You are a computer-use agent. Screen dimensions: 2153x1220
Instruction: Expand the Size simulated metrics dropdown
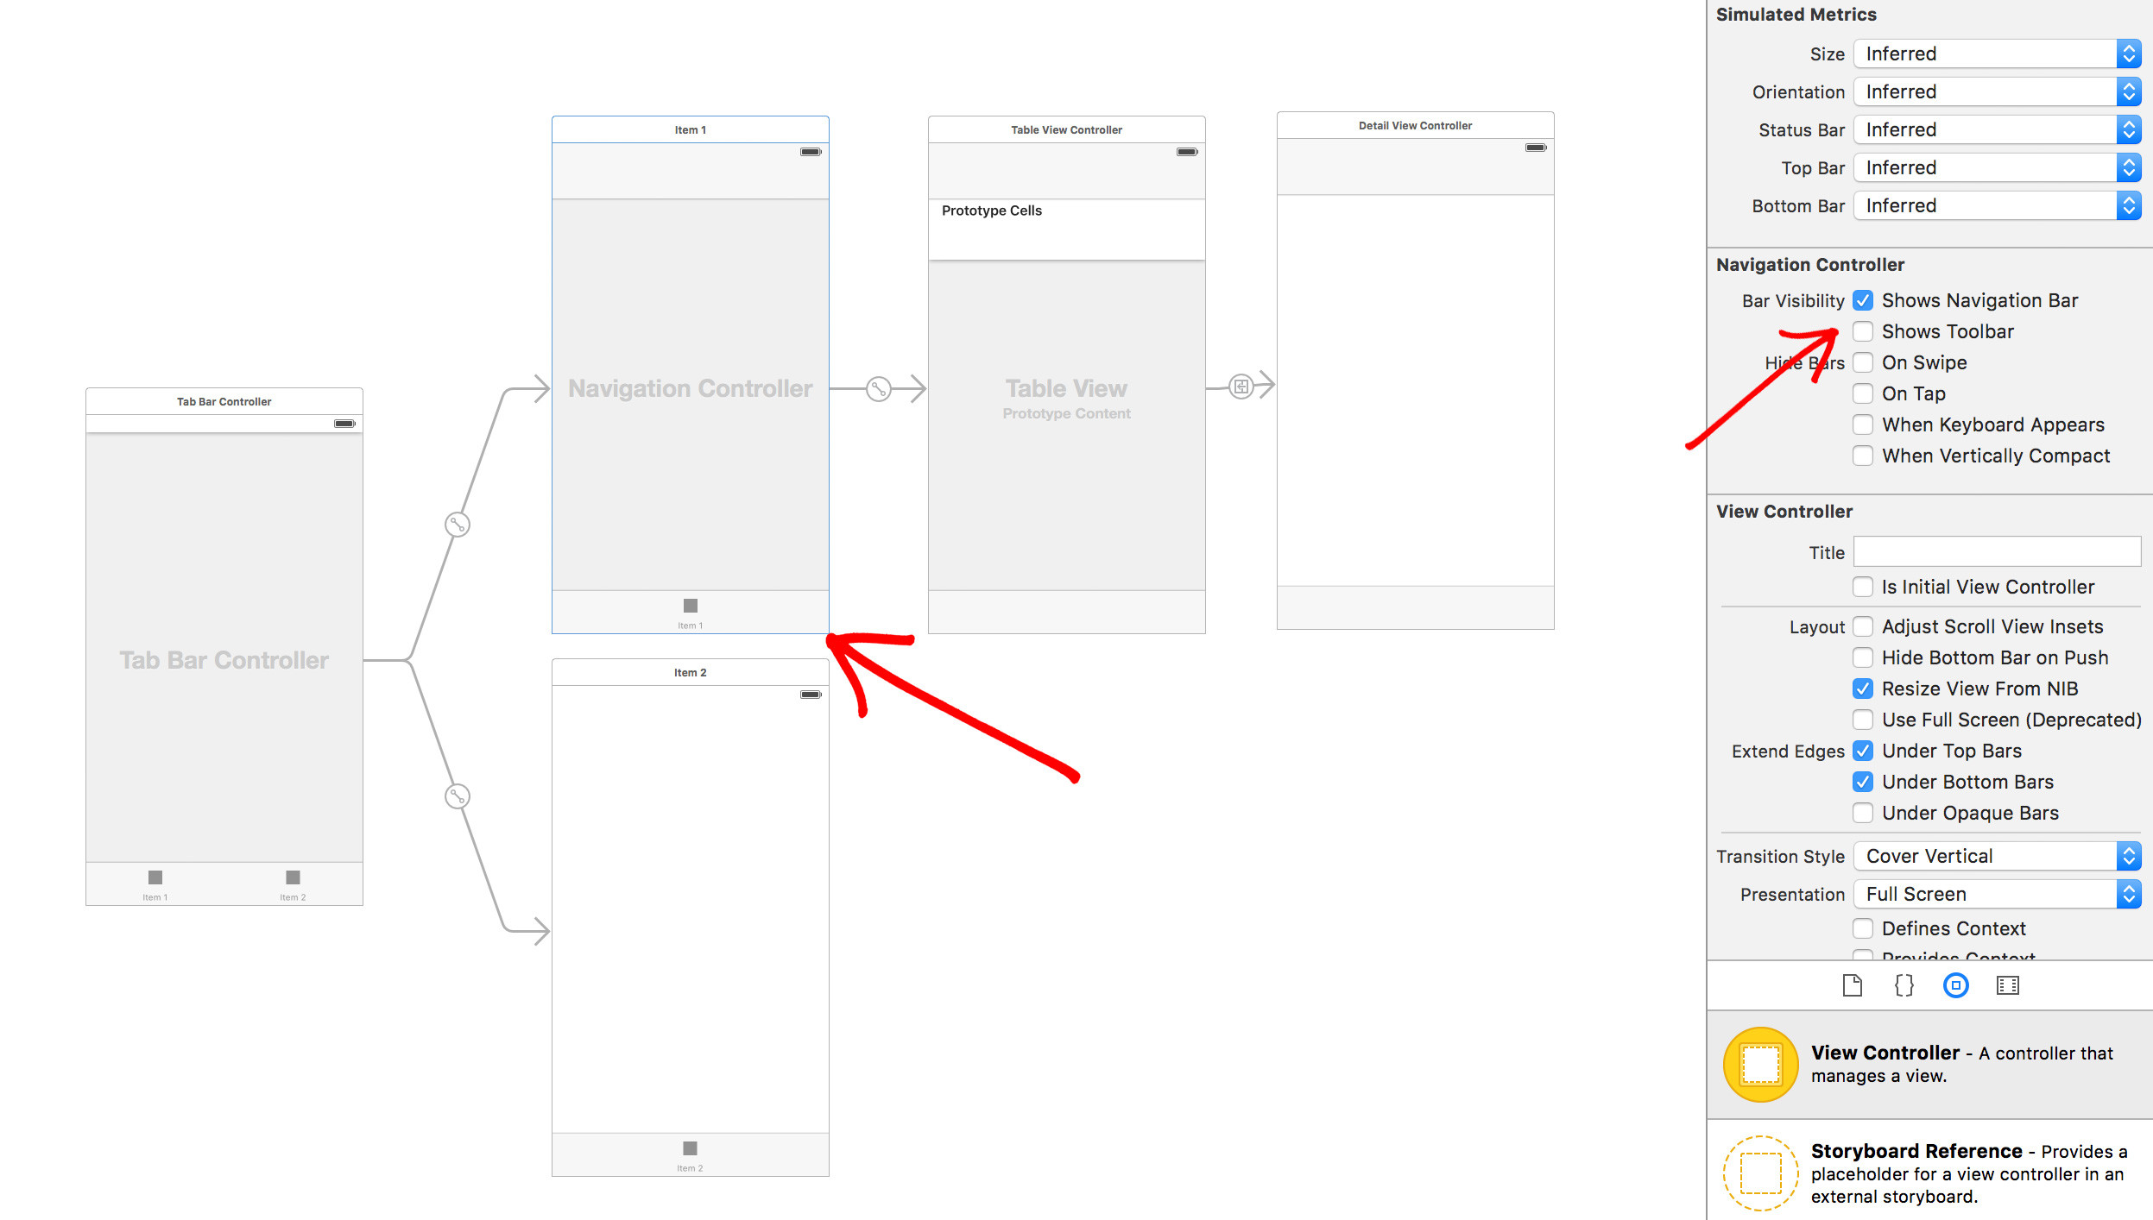coord(2134,53)
